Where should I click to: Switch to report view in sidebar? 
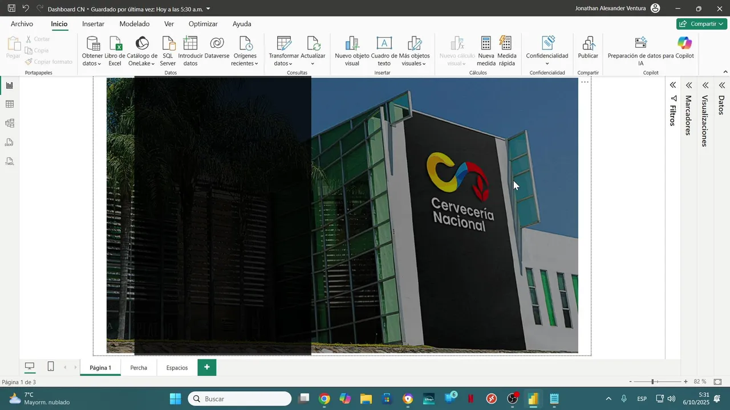click(x=10, y=85)
